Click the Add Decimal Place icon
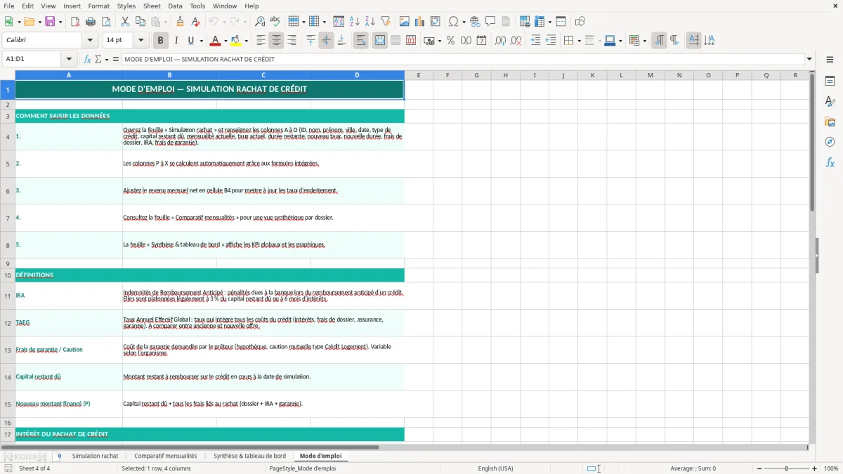843x474 pixels. 500,41
